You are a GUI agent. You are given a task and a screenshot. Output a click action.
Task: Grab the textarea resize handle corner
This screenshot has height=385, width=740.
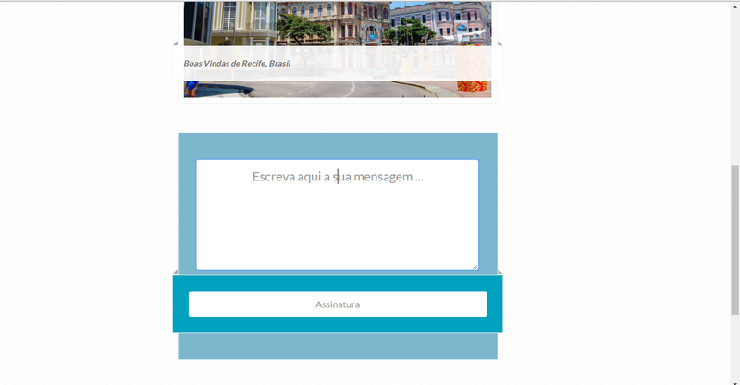click(x=475, y=267)
